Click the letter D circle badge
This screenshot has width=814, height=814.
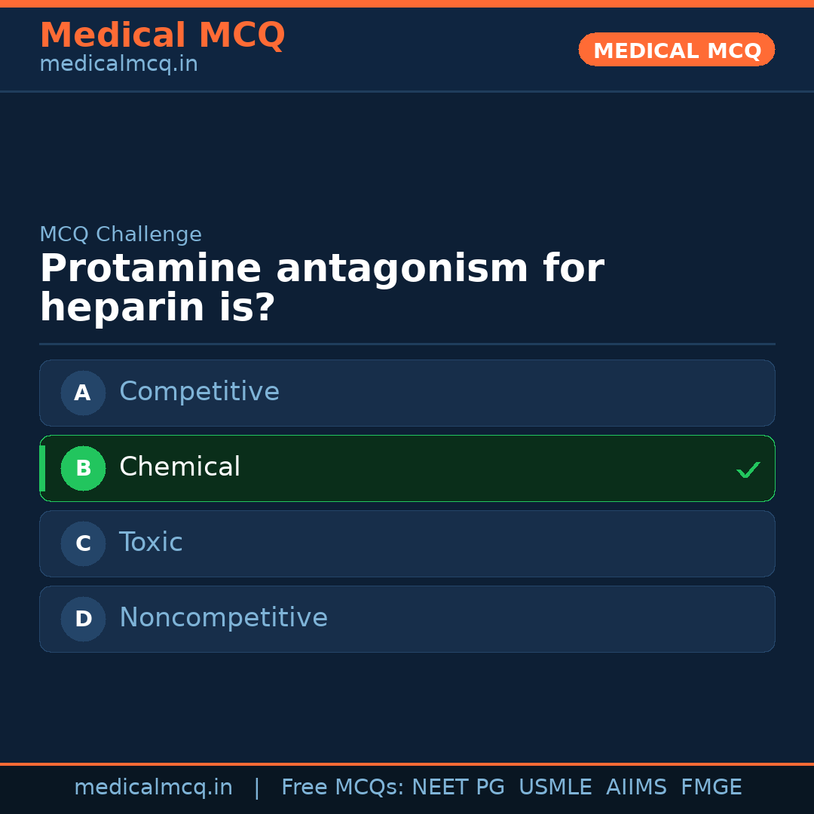tap(83, 619)
